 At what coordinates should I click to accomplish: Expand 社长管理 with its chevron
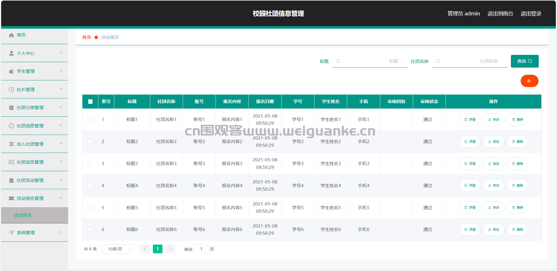coord(61,89)
